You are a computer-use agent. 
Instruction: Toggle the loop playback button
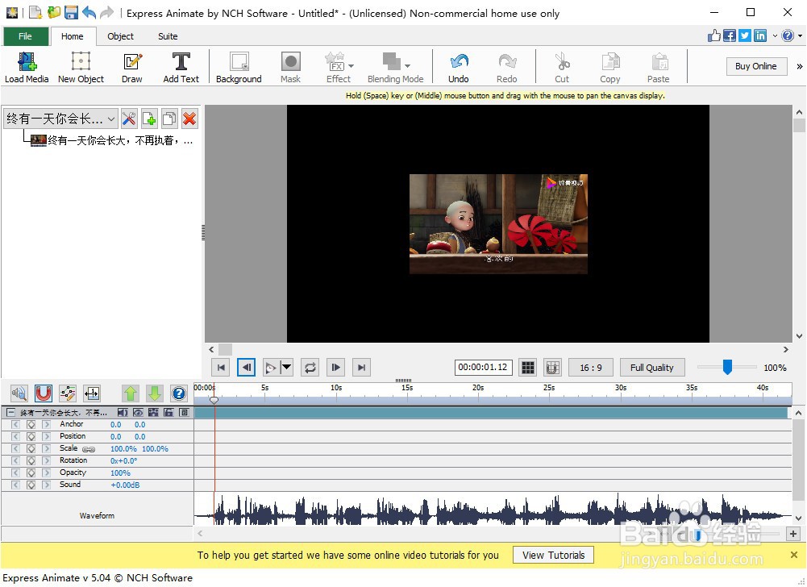tap(310, 367)
